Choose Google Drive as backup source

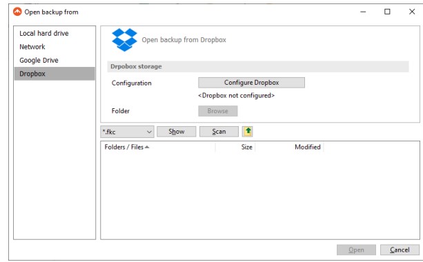55,61
